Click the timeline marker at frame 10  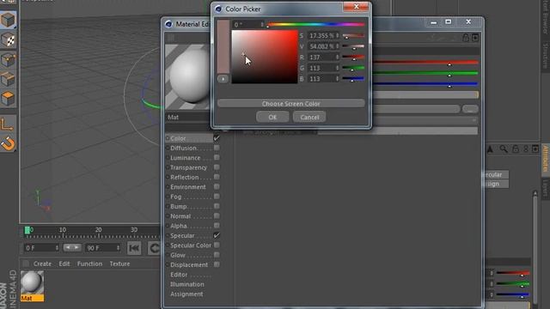(63, 230)
